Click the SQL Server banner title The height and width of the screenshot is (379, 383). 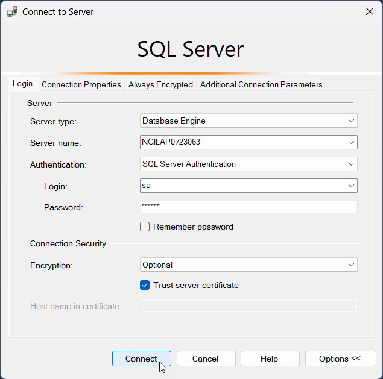tap(190, 49)
